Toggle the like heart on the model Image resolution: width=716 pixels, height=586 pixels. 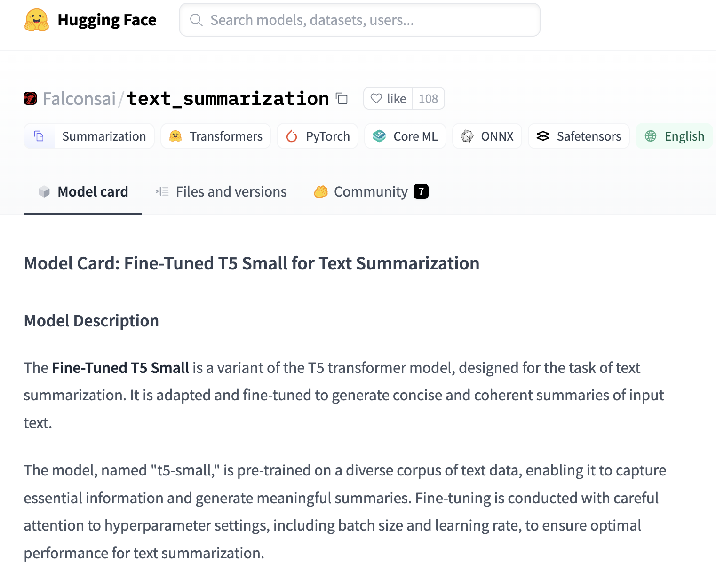[x=388, y=98]
